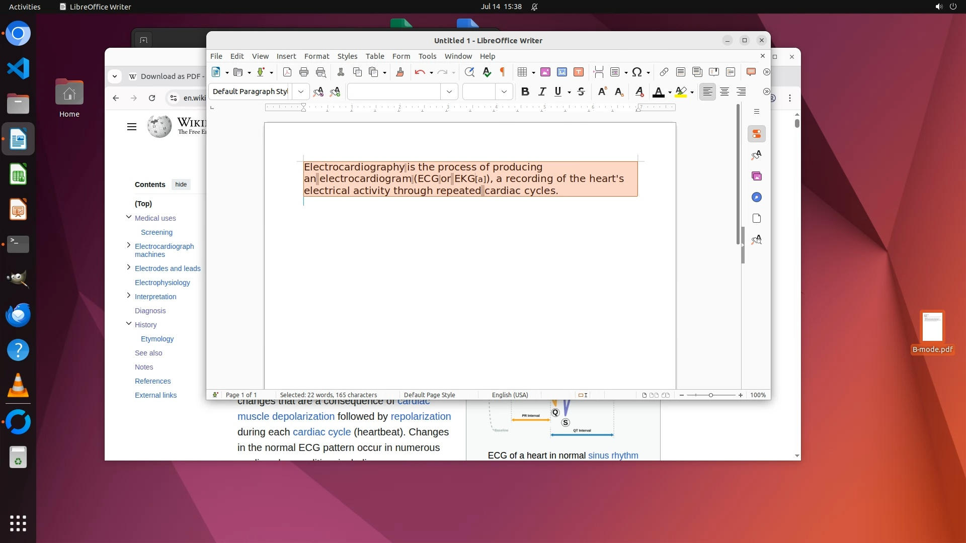Toggle formatting marks pilcrow icon

pos(502,72)
